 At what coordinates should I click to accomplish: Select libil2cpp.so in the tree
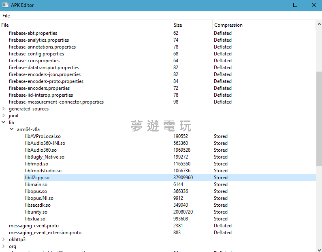37,178
